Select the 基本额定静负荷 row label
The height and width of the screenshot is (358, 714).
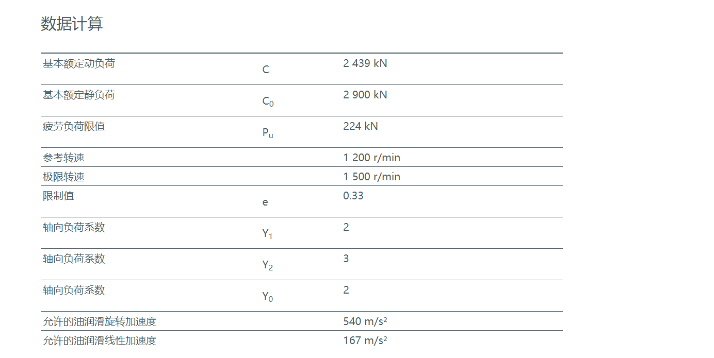tap(79, 95)
